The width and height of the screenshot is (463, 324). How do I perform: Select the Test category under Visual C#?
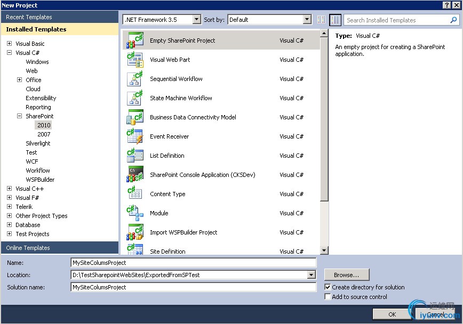(31, 152)
